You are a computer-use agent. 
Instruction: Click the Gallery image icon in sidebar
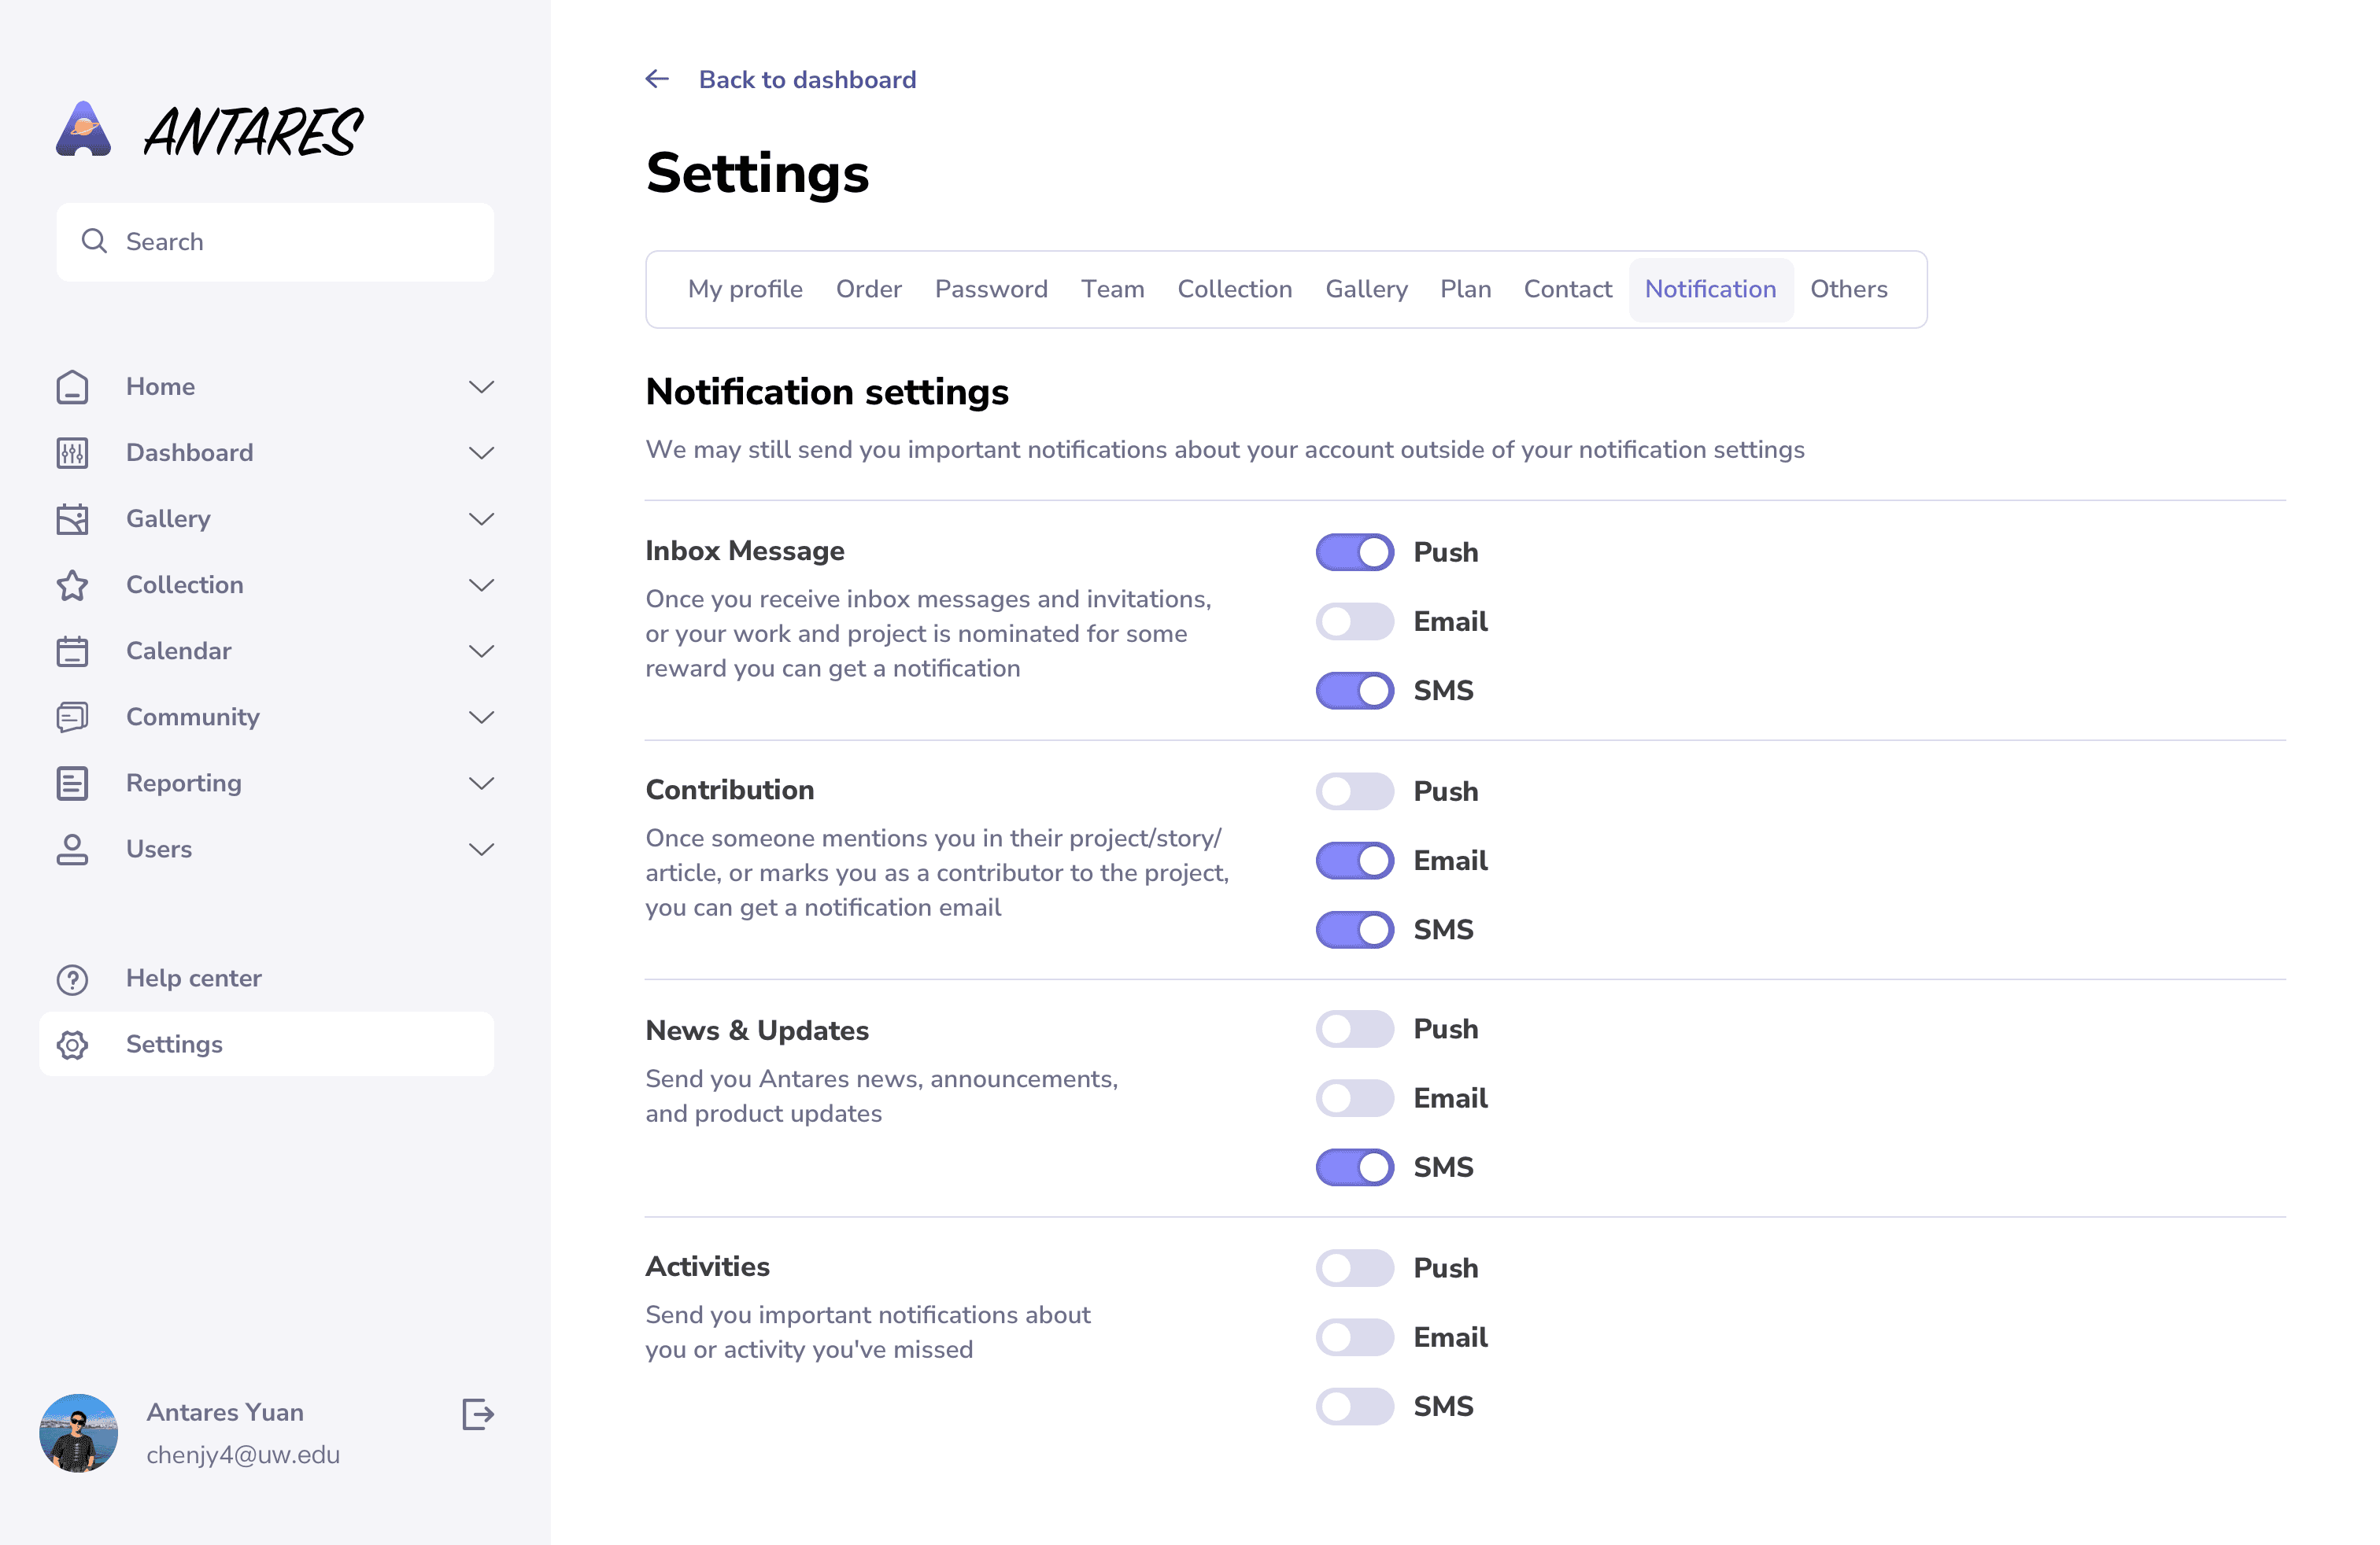coord(72,518)
